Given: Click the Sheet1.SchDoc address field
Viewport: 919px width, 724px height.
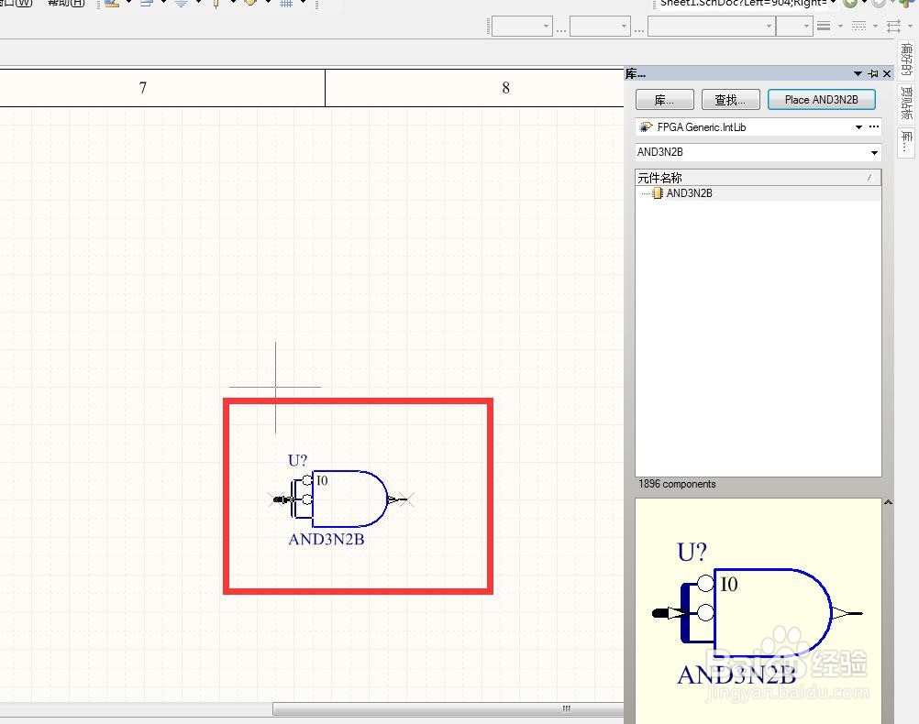Looking at the screenshot, I should [744, 3].
